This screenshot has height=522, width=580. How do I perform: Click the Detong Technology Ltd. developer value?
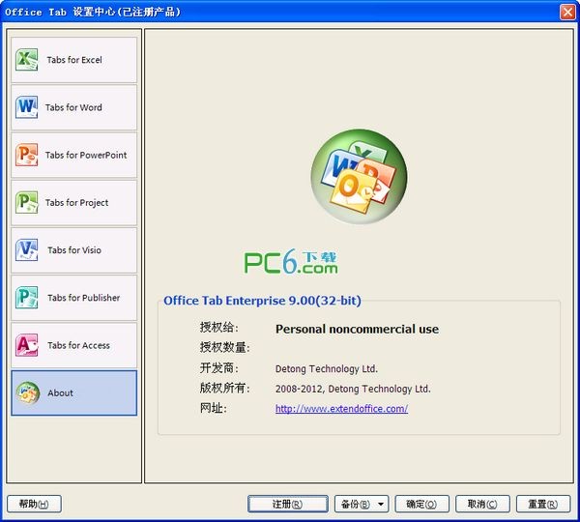(327, 369)
